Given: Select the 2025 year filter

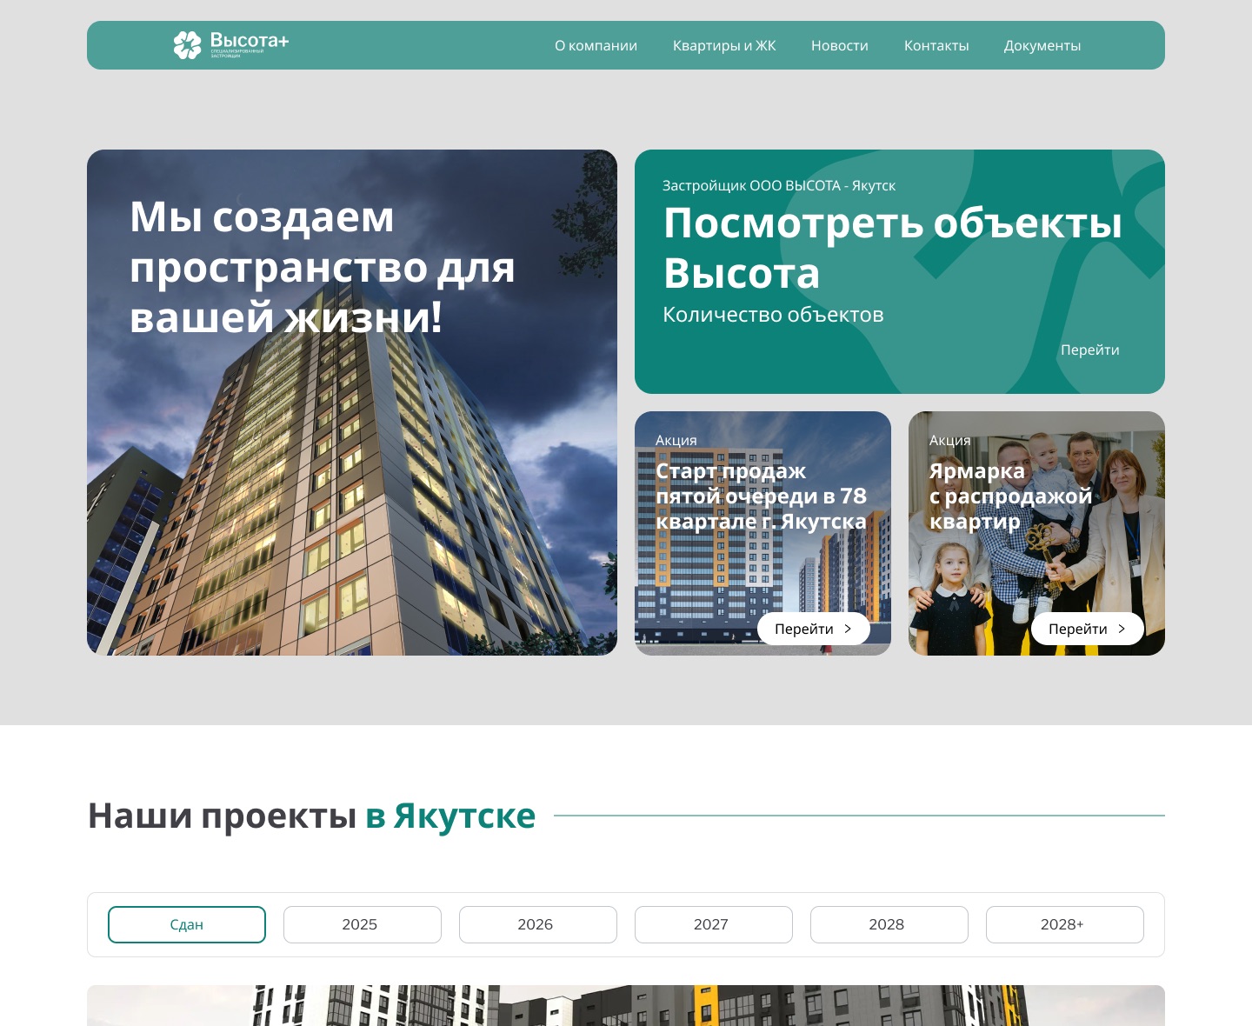Looking at the screenshot, I should click(x=363, y=924).
